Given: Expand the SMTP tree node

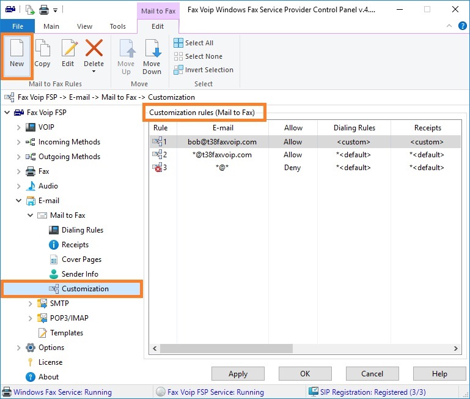Looking at the screenshot, I should point(31,304).
